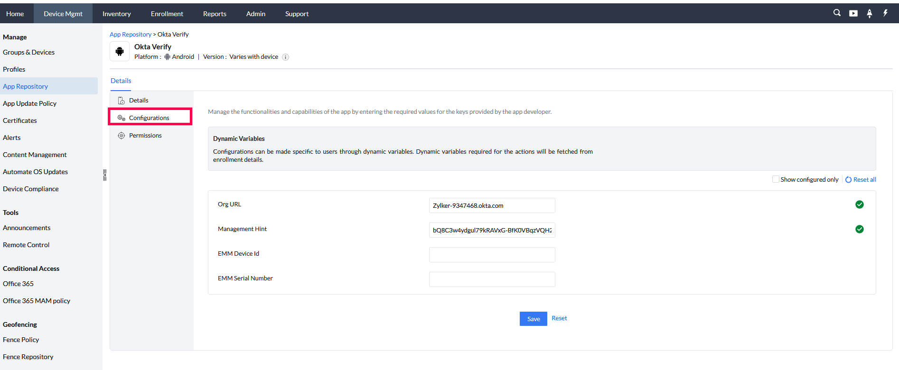Click the EMM Serial Number input field
The height and width of the screenshot is (370, 899).
point(492,279)
